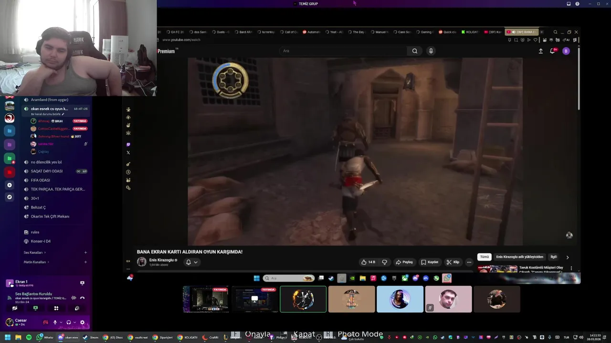Click YouTube upload/create icon
This screenshot has height=343, width=611.
(541, 51)
